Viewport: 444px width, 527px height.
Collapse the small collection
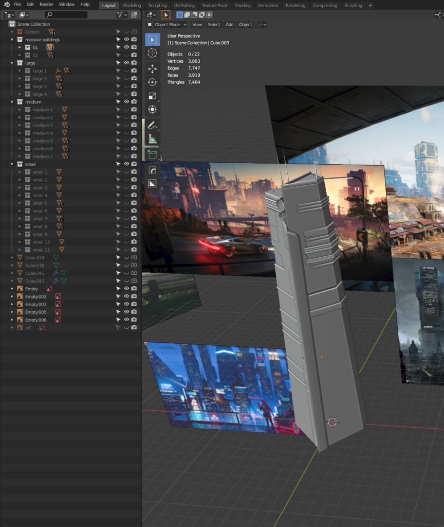(x=12, y=164)
